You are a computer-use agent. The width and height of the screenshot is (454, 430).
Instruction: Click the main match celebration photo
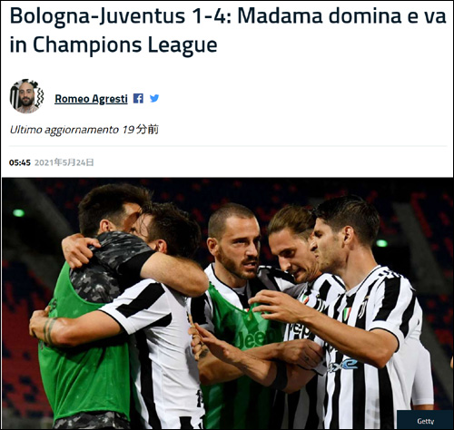(x=228, y=303)
